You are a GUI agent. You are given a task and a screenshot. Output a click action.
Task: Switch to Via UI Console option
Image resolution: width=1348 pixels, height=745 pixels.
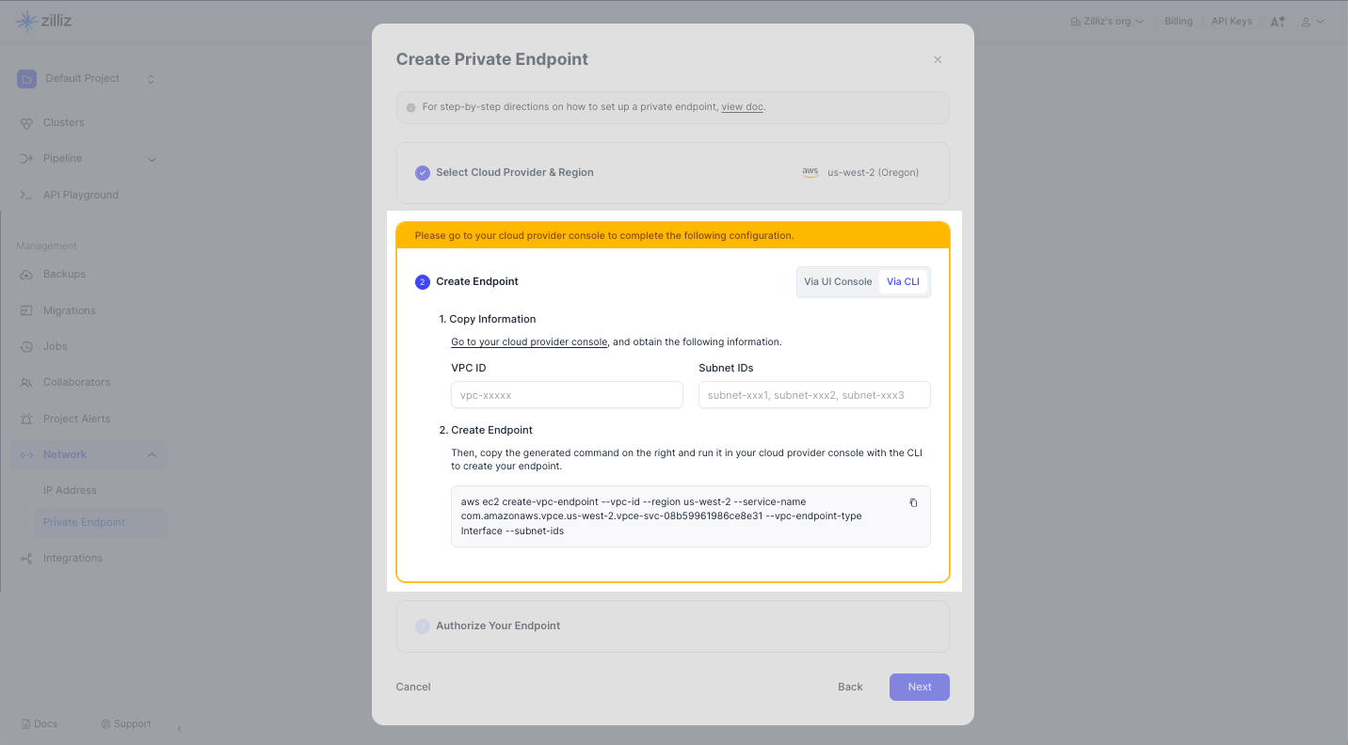click(x=838, y=282)
